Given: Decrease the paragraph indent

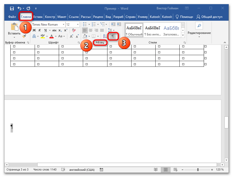Looking at the screenshot, I should pos(113,24).
